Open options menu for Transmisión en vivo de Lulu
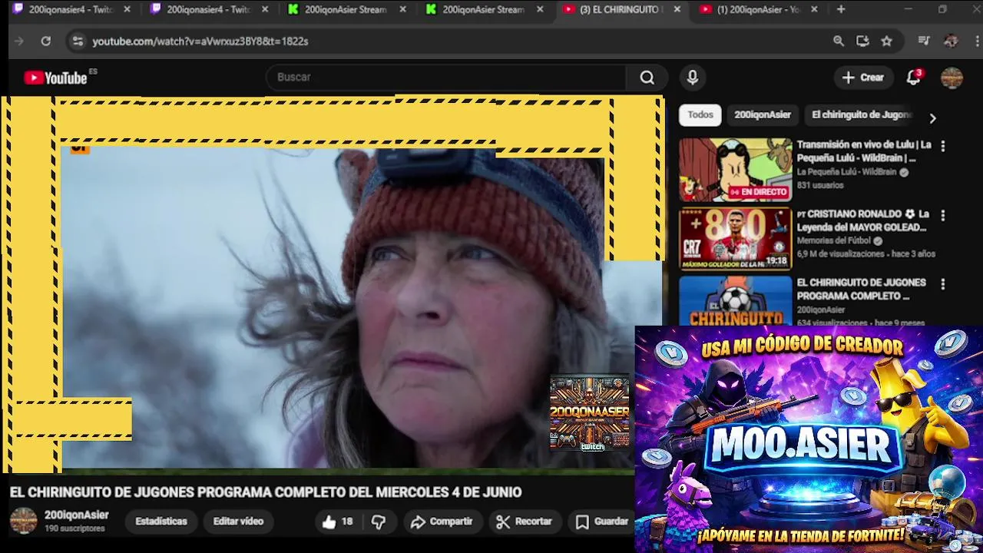The width and height of the screenshot is (983, 553). coord(943,146)
